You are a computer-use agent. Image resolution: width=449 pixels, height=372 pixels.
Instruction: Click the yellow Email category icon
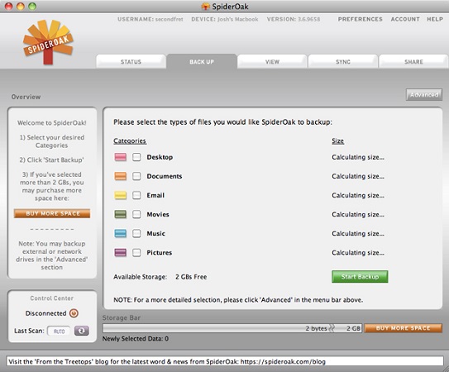click(x=120, y=195)
